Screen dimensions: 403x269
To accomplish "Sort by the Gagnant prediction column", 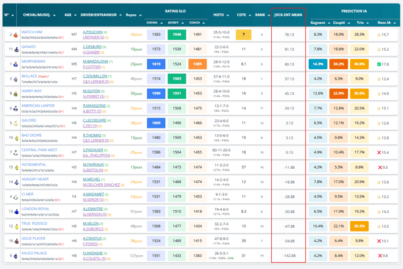I will pyautogui.click(x=320, y=23).
